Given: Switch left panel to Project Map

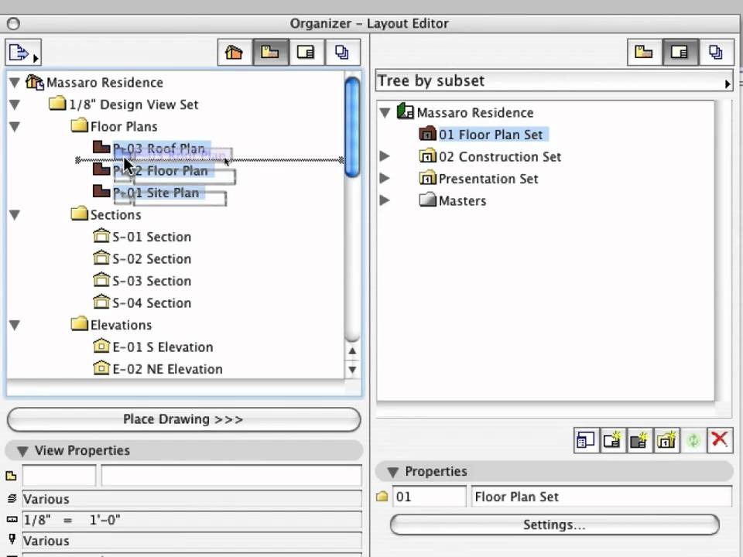Looking at the screenshot, I should [235, 52].
